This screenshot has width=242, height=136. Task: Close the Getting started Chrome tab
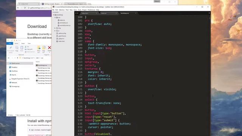(x=62, y=4)
